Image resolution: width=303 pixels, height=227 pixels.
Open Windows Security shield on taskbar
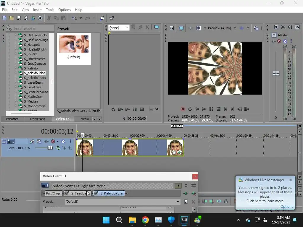pos(171,220)
